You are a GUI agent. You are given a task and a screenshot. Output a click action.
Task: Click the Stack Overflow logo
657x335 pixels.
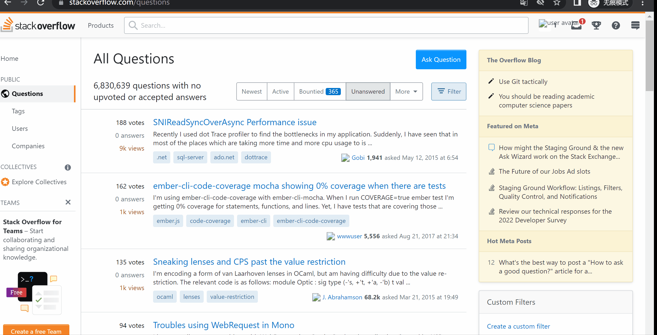pos(38,25)
